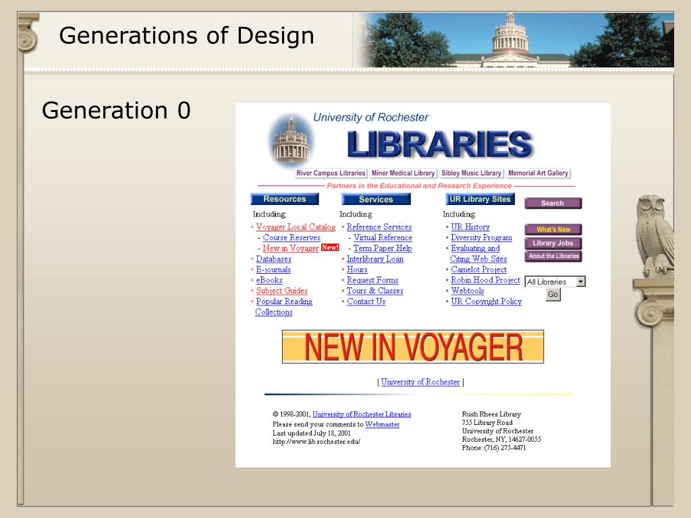Screen dimensions: 691x518
Task: Click the purple Search button
Action: coord(553,203)
